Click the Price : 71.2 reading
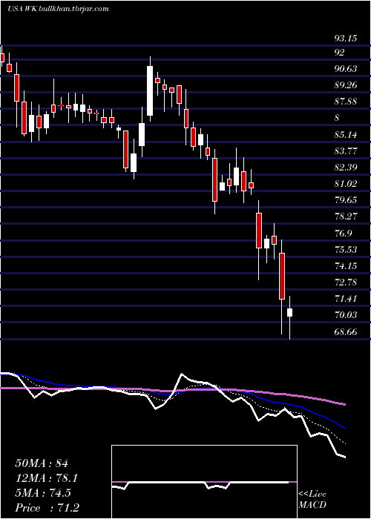This screenshot has height=519, width=371. coord(47,508)
